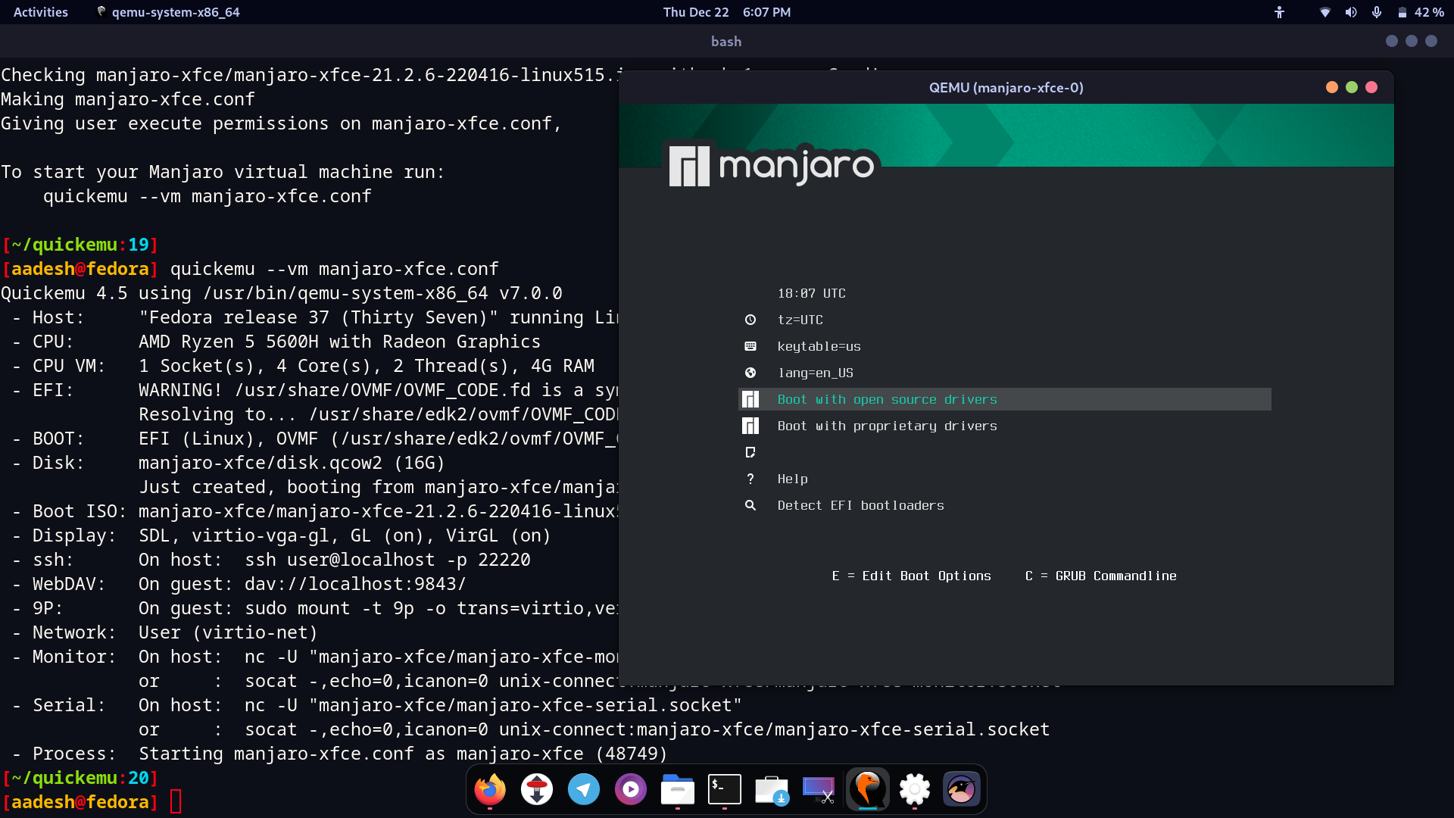This screenshot has height=818, width=1454.
Task: Open the Thu Dec 22 clock dropdown
Action: (725, 11)
